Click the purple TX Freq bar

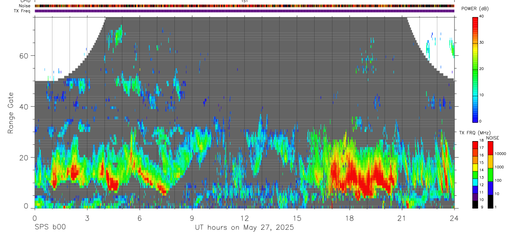pos(244,11)
